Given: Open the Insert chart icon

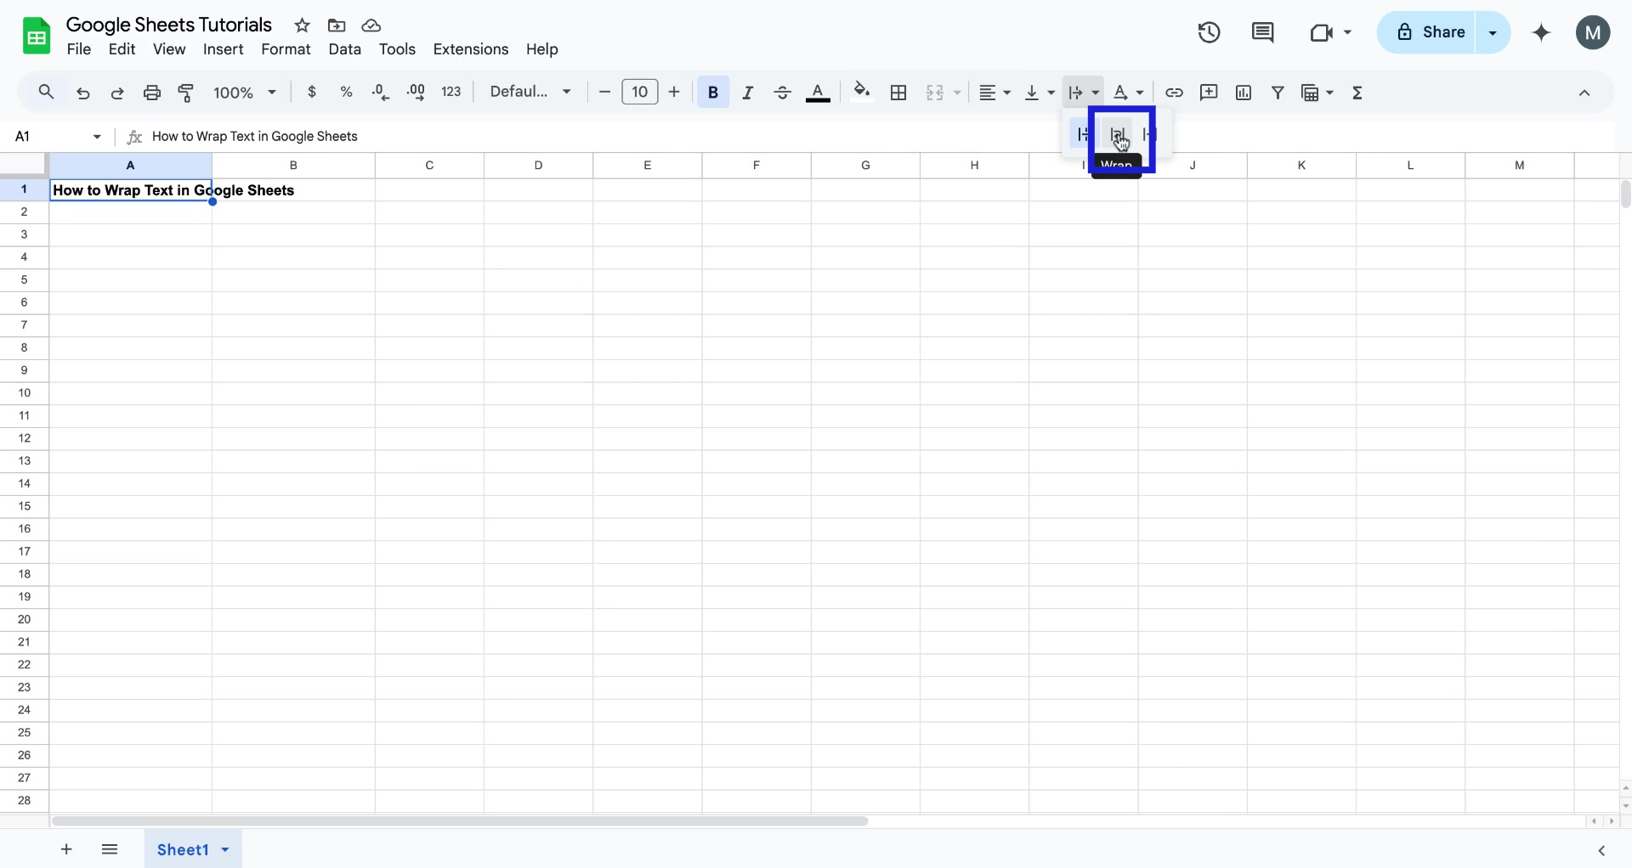Looking at the screenshot, I should 1244,92.
